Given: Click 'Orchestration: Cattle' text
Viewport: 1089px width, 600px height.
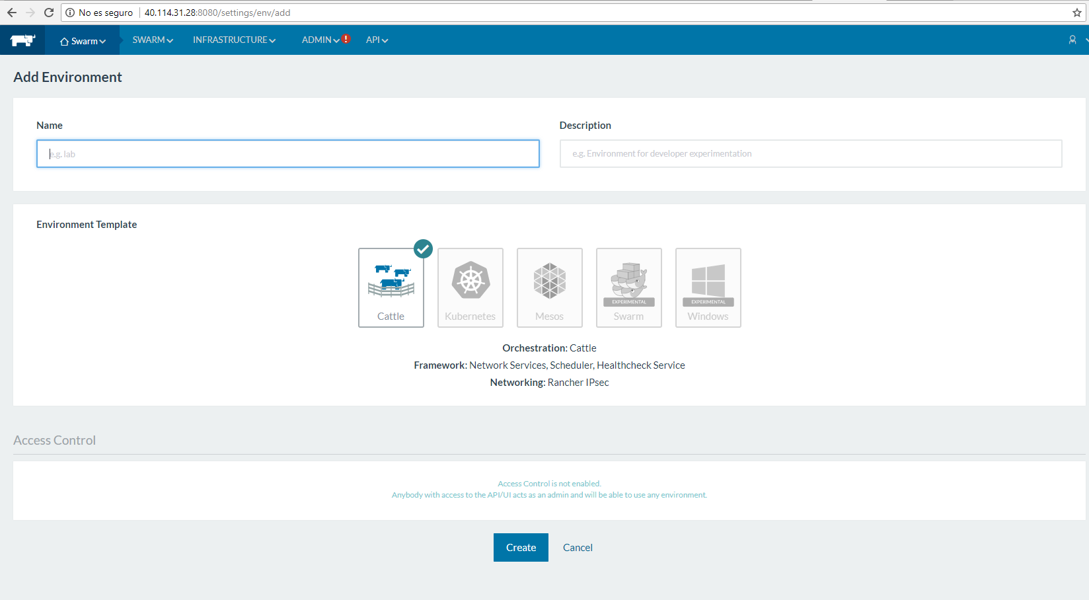Looking at the screenshot, I should click(x=549, y=348).
